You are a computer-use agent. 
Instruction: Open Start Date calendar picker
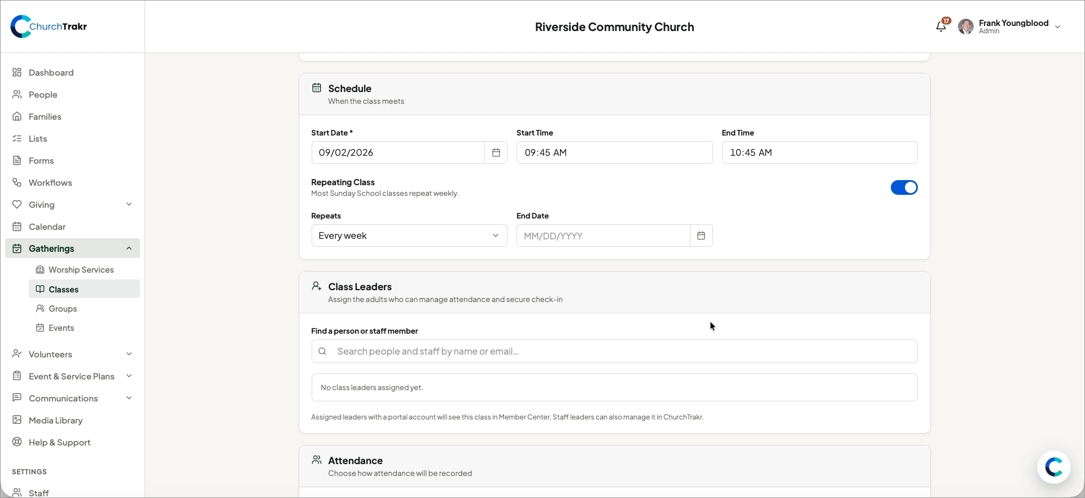496,152
